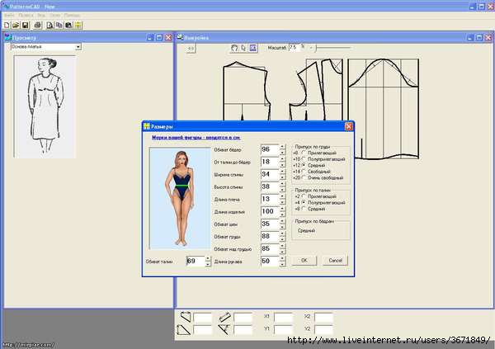Select +20 Очень свободный chest allowance
The width and height of the screenshot is (495, 349).
(x=304, y=178)
